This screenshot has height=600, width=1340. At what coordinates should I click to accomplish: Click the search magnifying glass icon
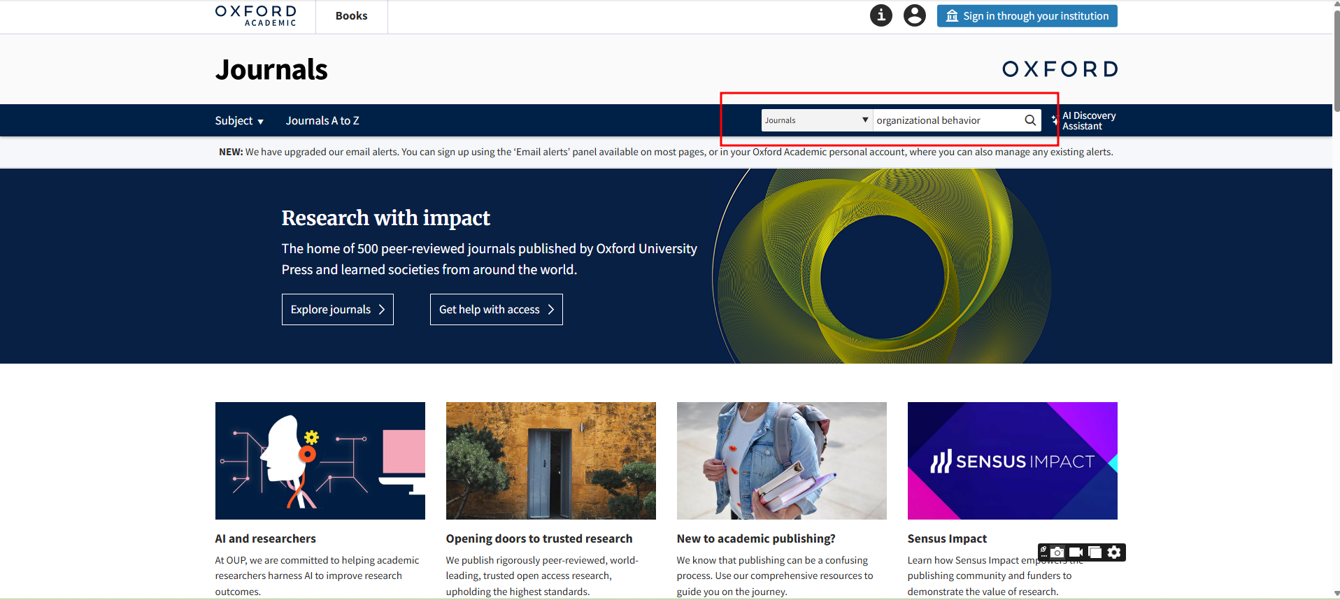click(x=1029, y=120)
